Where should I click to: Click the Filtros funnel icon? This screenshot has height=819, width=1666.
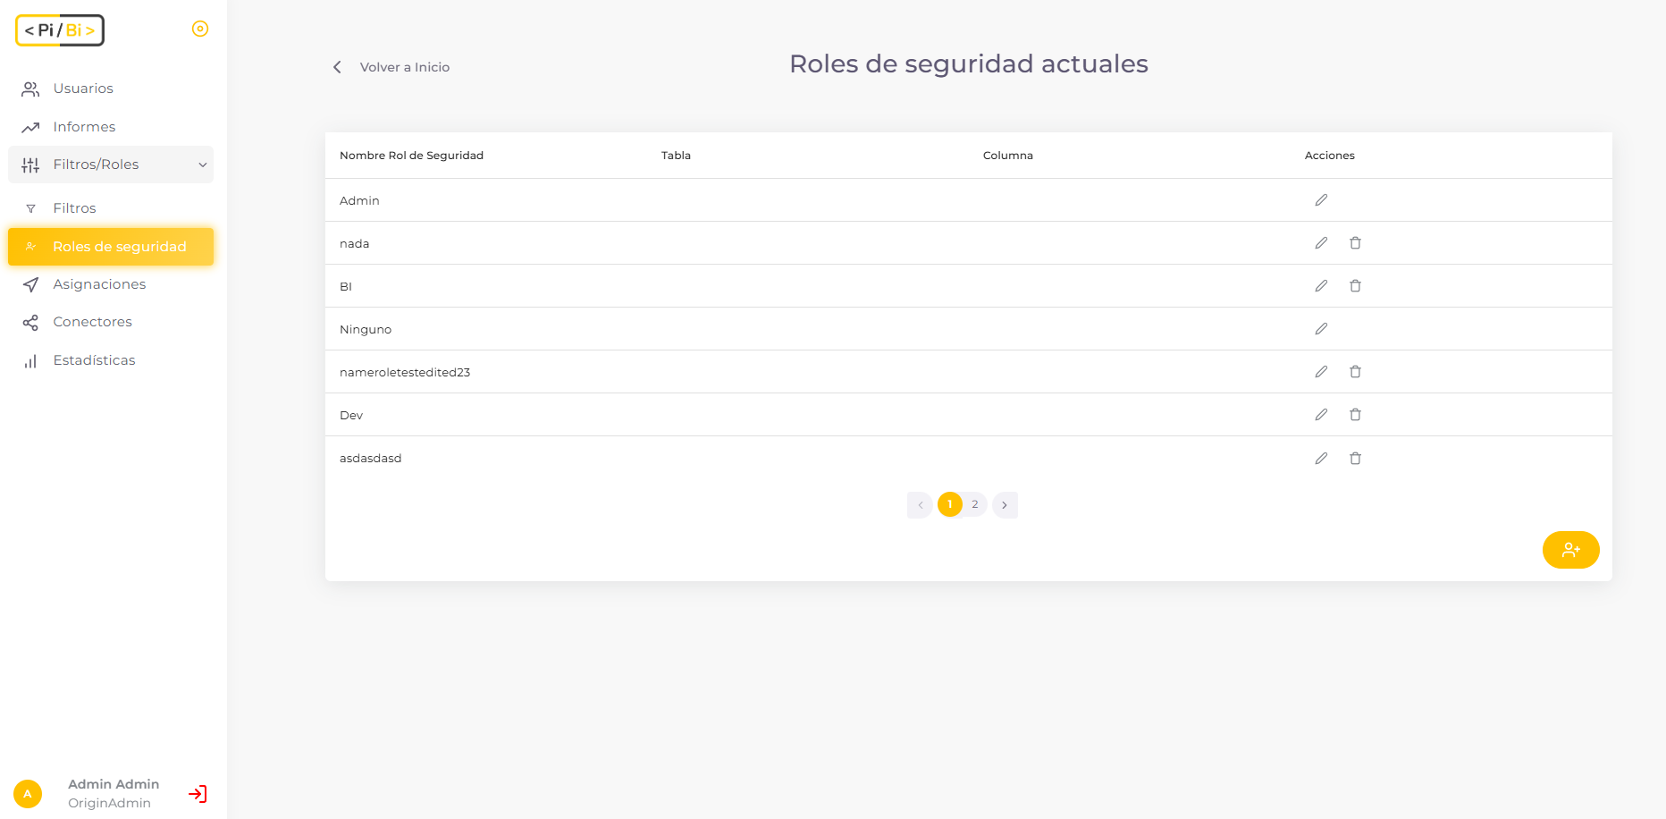point(30,208)
